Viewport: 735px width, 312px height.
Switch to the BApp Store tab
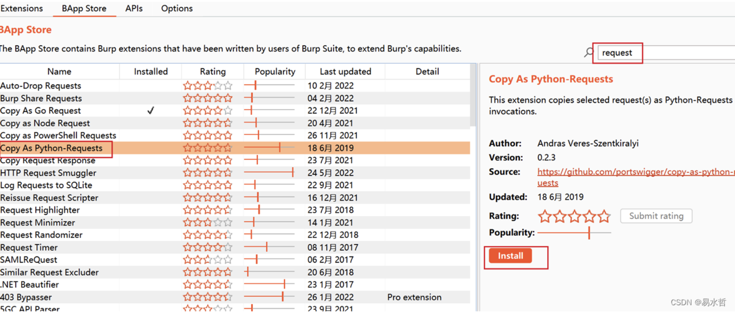[x=84, y=8]
